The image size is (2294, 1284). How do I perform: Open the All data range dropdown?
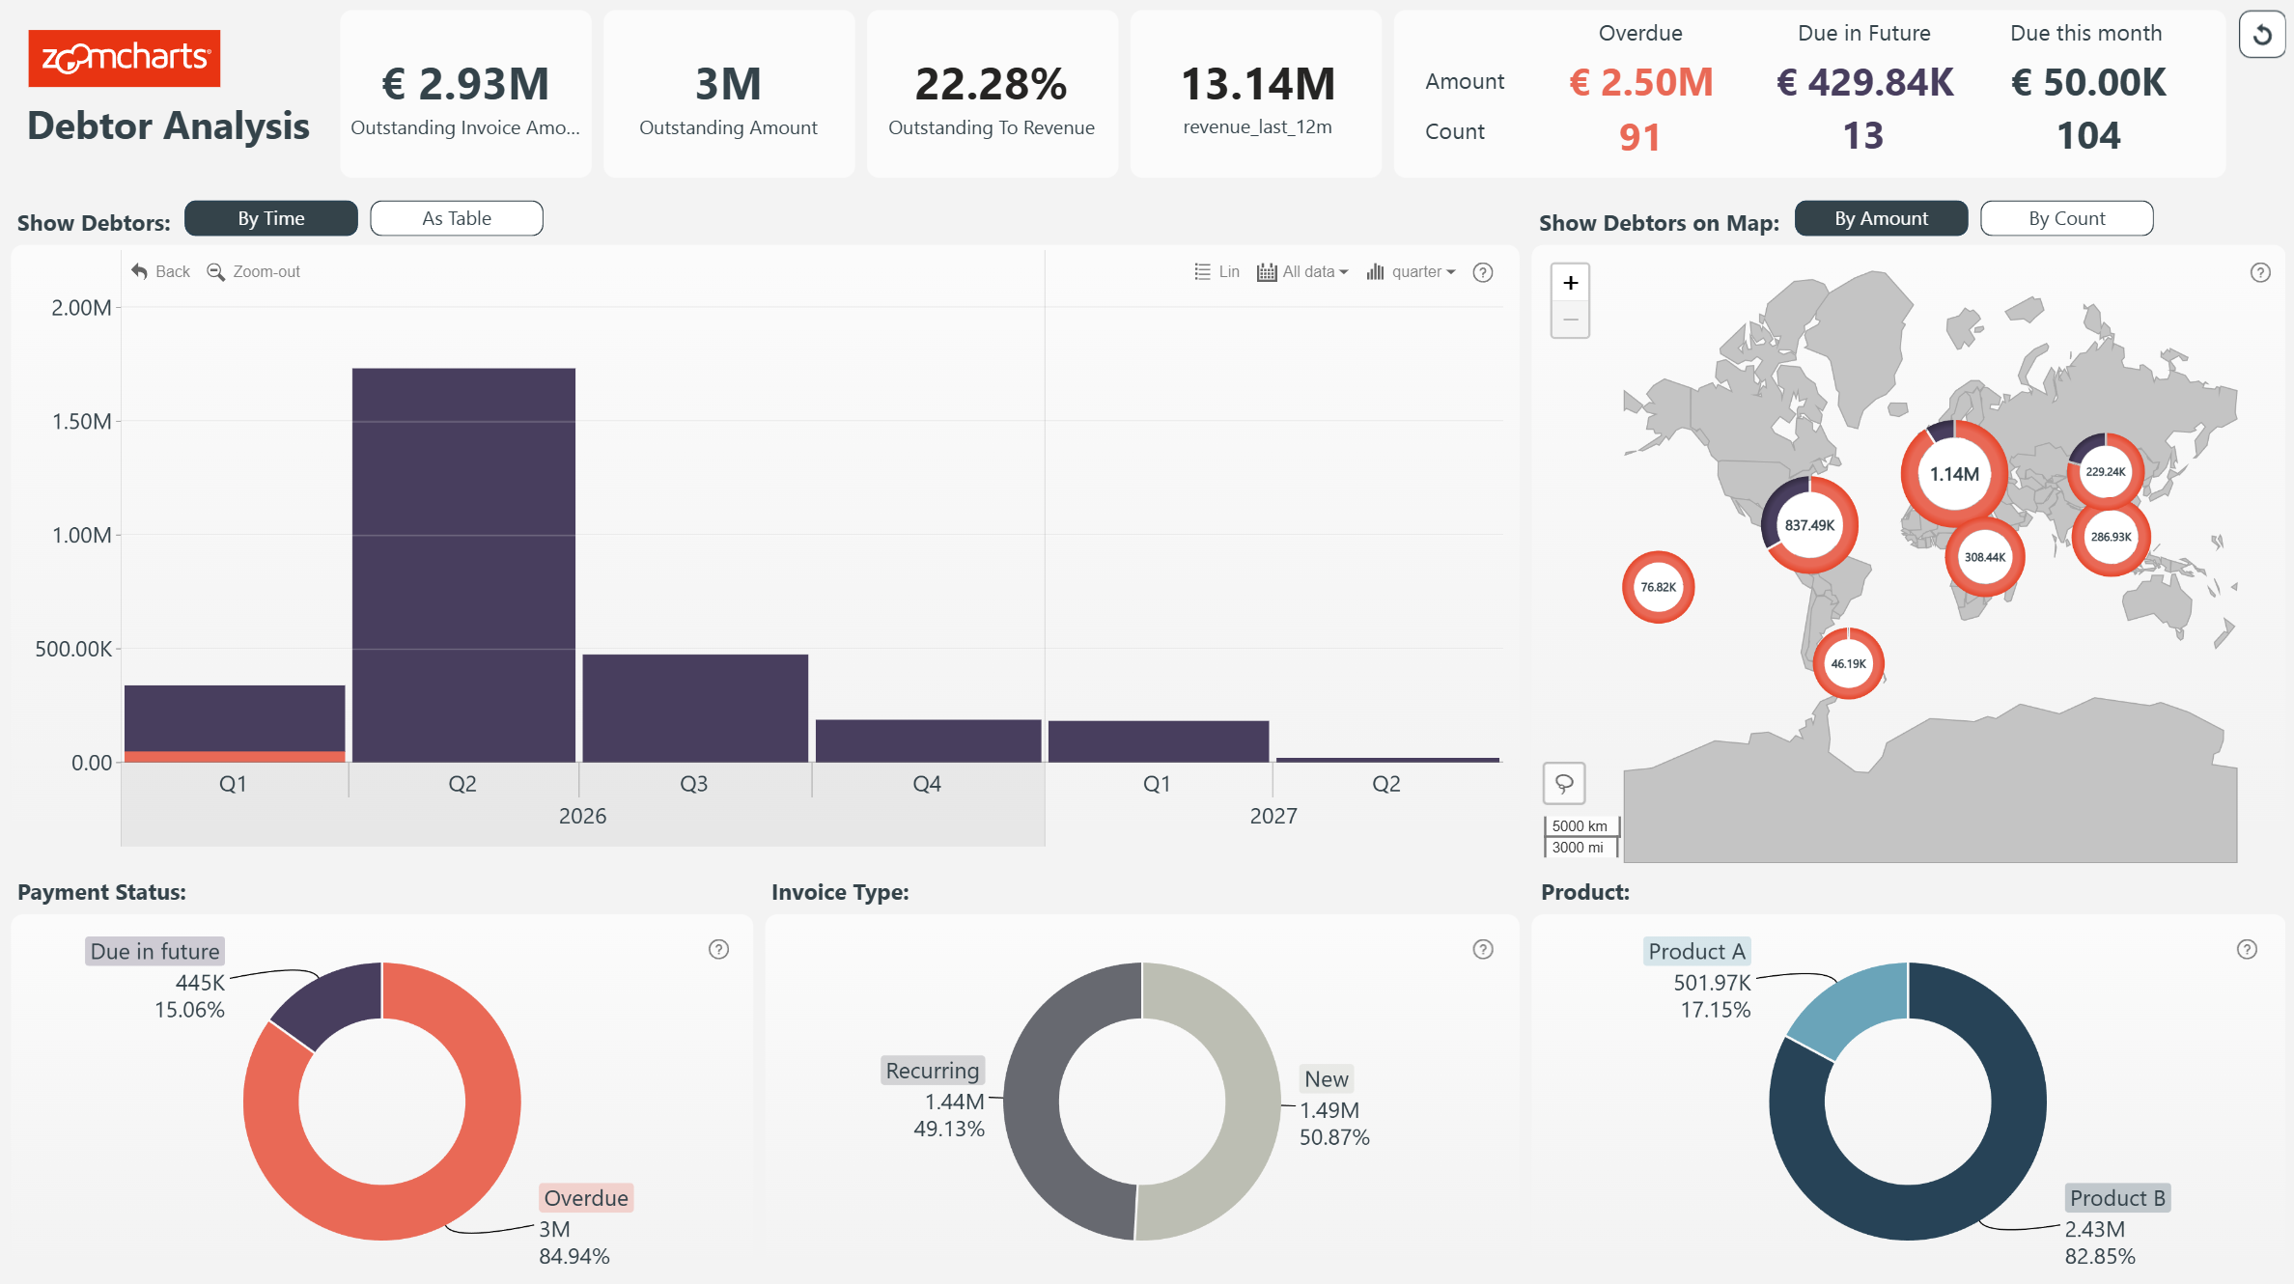tap(1302, 272)
